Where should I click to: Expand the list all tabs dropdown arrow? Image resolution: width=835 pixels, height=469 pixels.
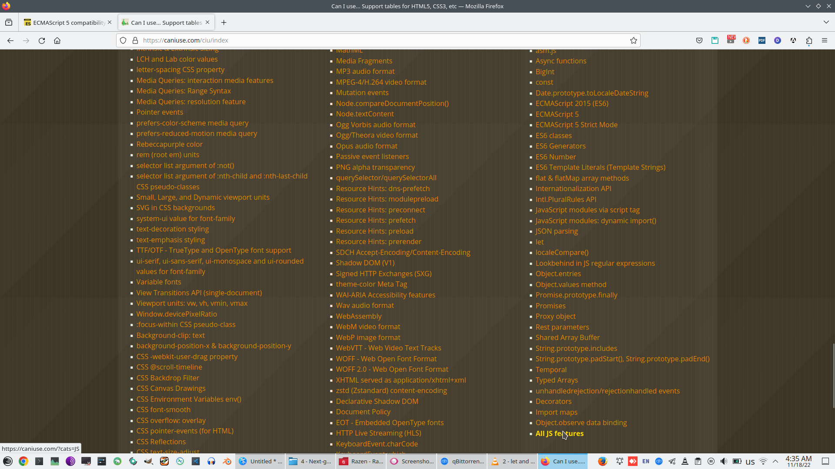coord(826,22)
